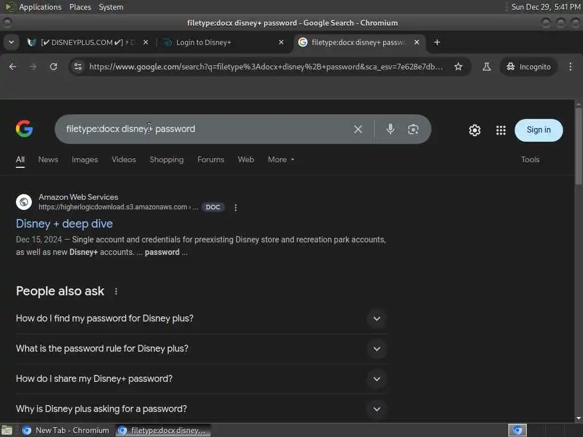Viewport: 583px width, 437px height.
Task: Close the DISNEYPLUS.COM tab
Action: point(146,42)
